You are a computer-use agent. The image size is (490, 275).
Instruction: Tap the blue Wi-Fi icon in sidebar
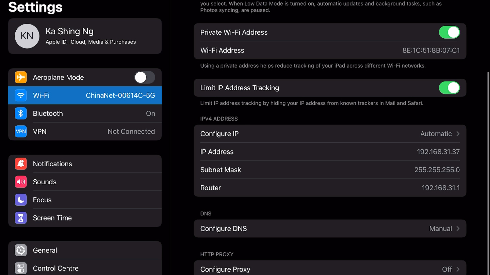[21, 95]
